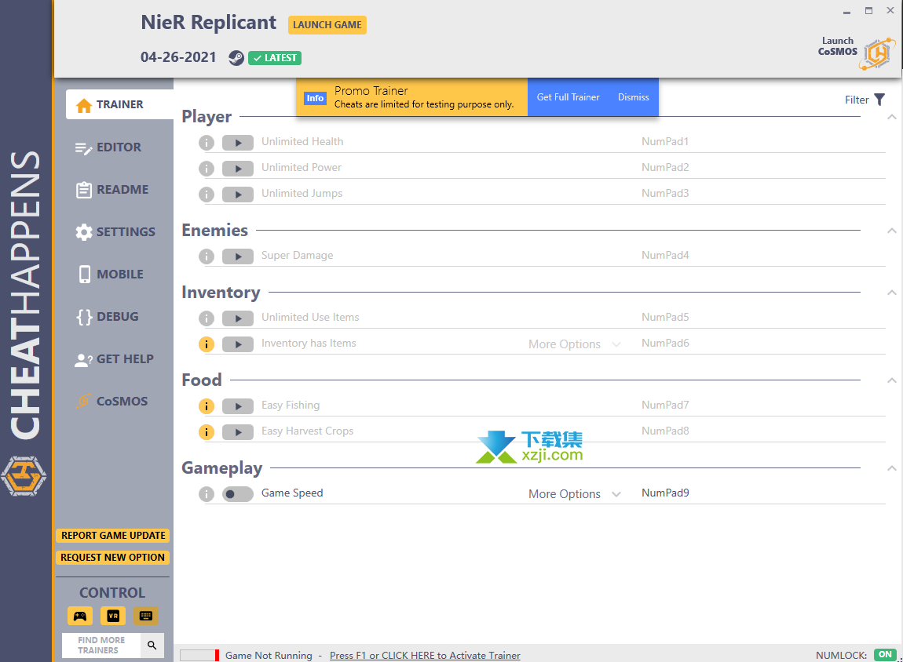Toggle the NUMLOCK ON indicator
Image resolution: width=903 pixels, height=662 pixels.
click(x=885, y=654)
